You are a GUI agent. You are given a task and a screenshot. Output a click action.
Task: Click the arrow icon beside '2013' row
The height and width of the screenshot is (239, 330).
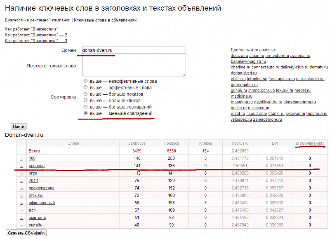[x=21, y=180]
